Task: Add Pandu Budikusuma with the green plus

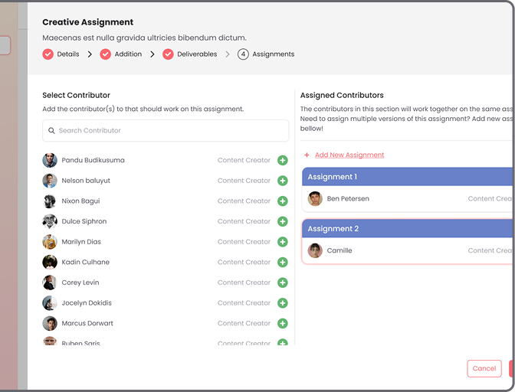Action: (x=283, y=161)
